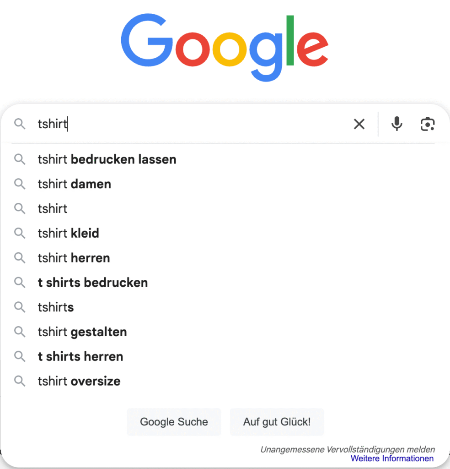This screenshot has width=450, height=469.
Task: Select suggestion 't shirts bedrucken'
Action: pos(93,283)
